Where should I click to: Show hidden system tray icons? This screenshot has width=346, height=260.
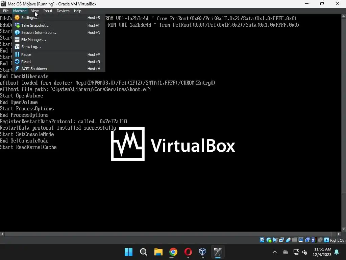(x=275, y=252)
